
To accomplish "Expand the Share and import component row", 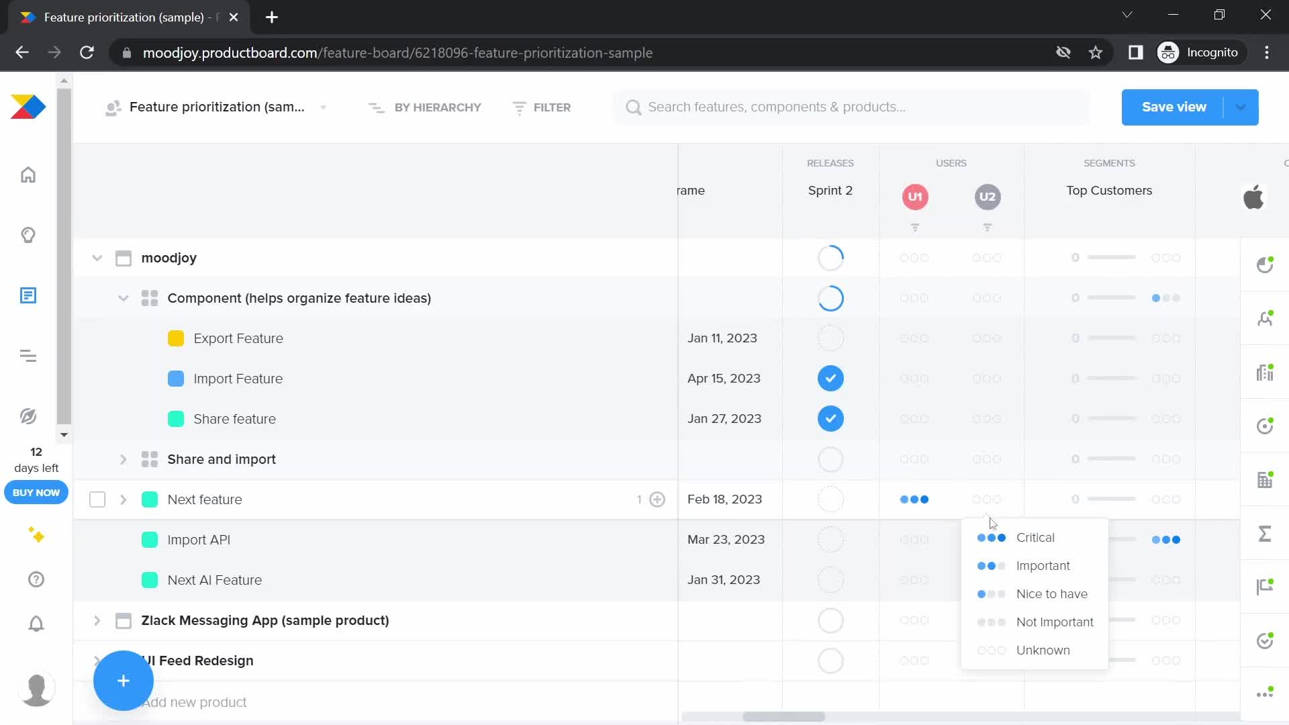I will tap(123, 458).
